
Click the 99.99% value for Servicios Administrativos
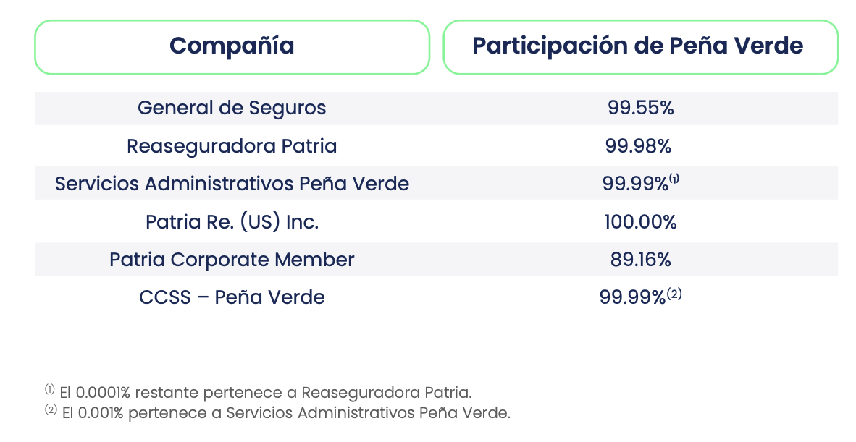point(634,184)
